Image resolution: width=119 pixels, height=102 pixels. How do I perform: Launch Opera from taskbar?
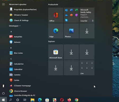[x=62, y=100]
